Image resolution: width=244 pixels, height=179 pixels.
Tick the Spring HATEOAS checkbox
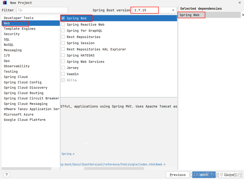[x=63, y=55]
